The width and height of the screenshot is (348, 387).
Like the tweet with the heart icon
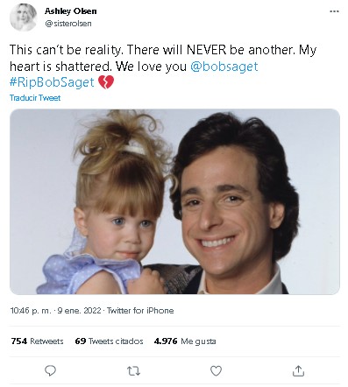point(216,371)
